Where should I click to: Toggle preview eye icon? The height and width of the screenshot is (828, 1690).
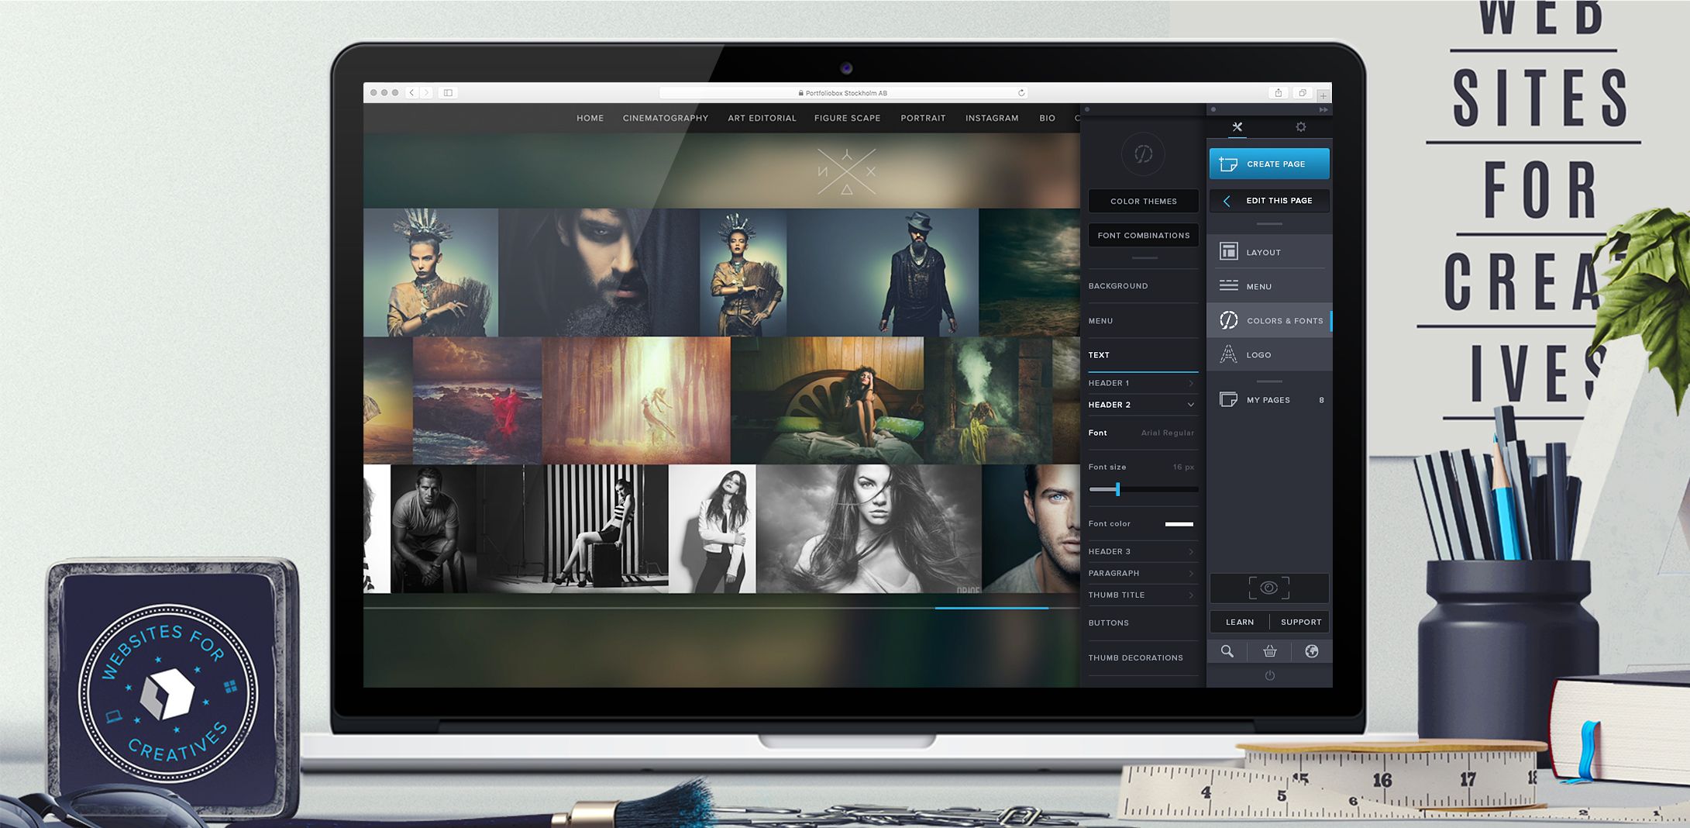pos(1269,588)
